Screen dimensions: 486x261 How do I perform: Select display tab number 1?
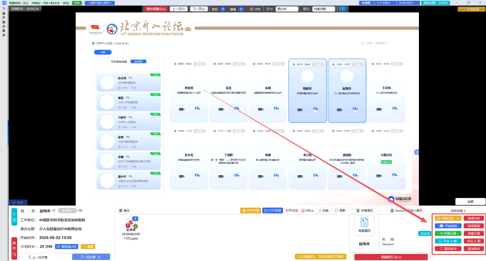point(342,9)
